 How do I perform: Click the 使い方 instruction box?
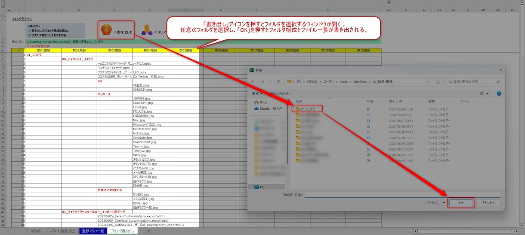pyautogui.click(x=55, y=30)
